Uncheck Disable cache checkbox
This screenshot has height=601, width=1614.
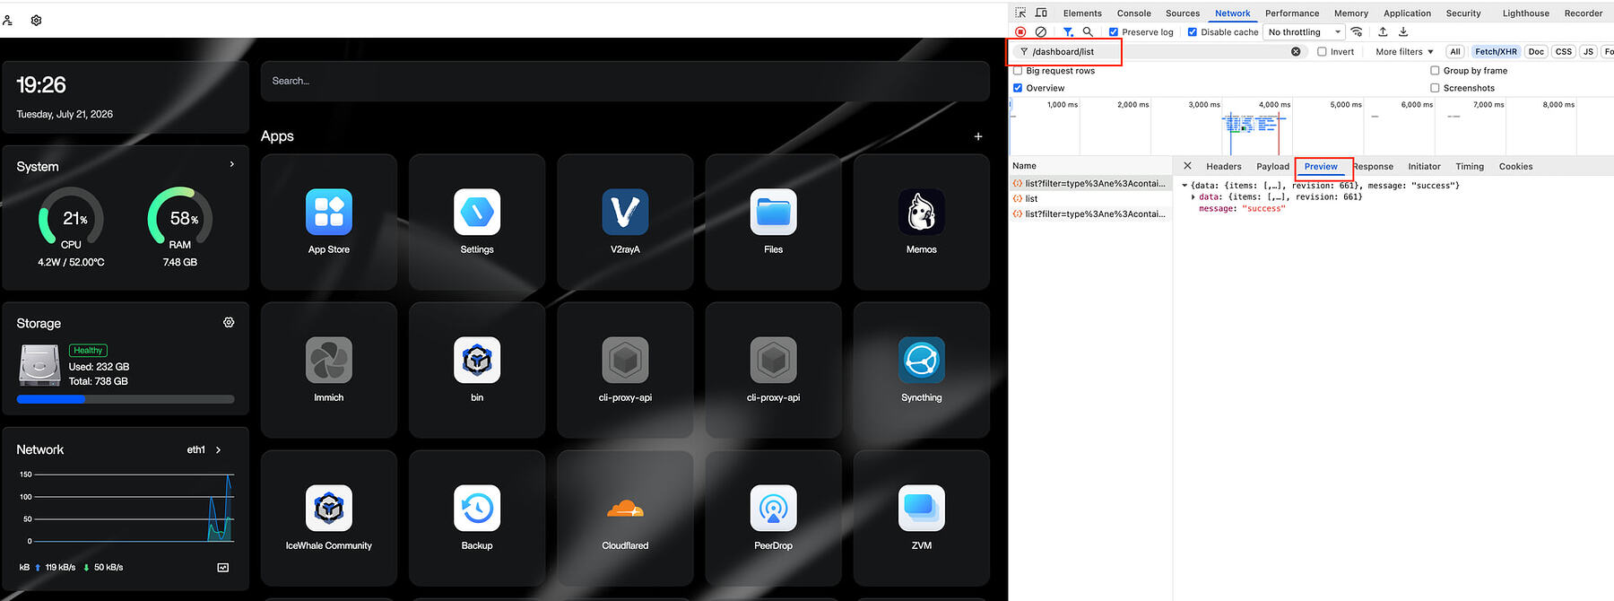tap(1193, 32)
